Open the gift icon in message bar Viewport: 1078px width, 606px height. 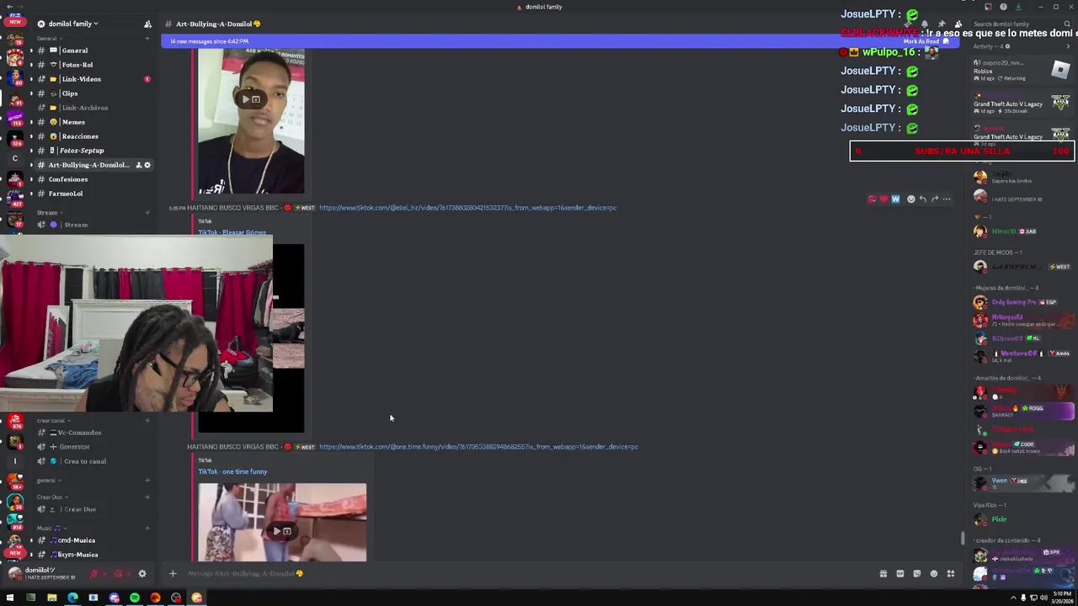tap(883, 574)
